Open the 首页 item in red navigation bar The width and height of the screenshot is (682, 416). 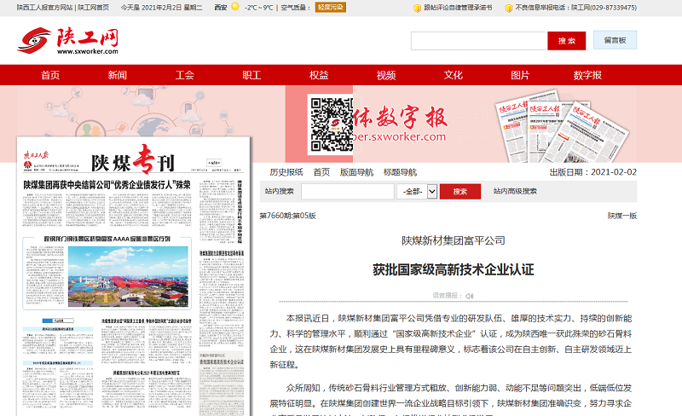(50, 75)
